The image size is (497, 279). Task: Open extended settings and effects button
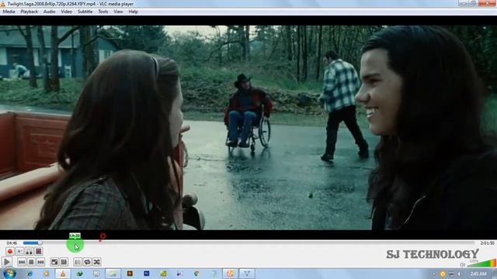[x=64, y=262]
